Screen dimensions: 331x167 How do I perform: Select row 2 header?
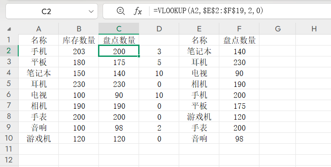tap(9, 51)
